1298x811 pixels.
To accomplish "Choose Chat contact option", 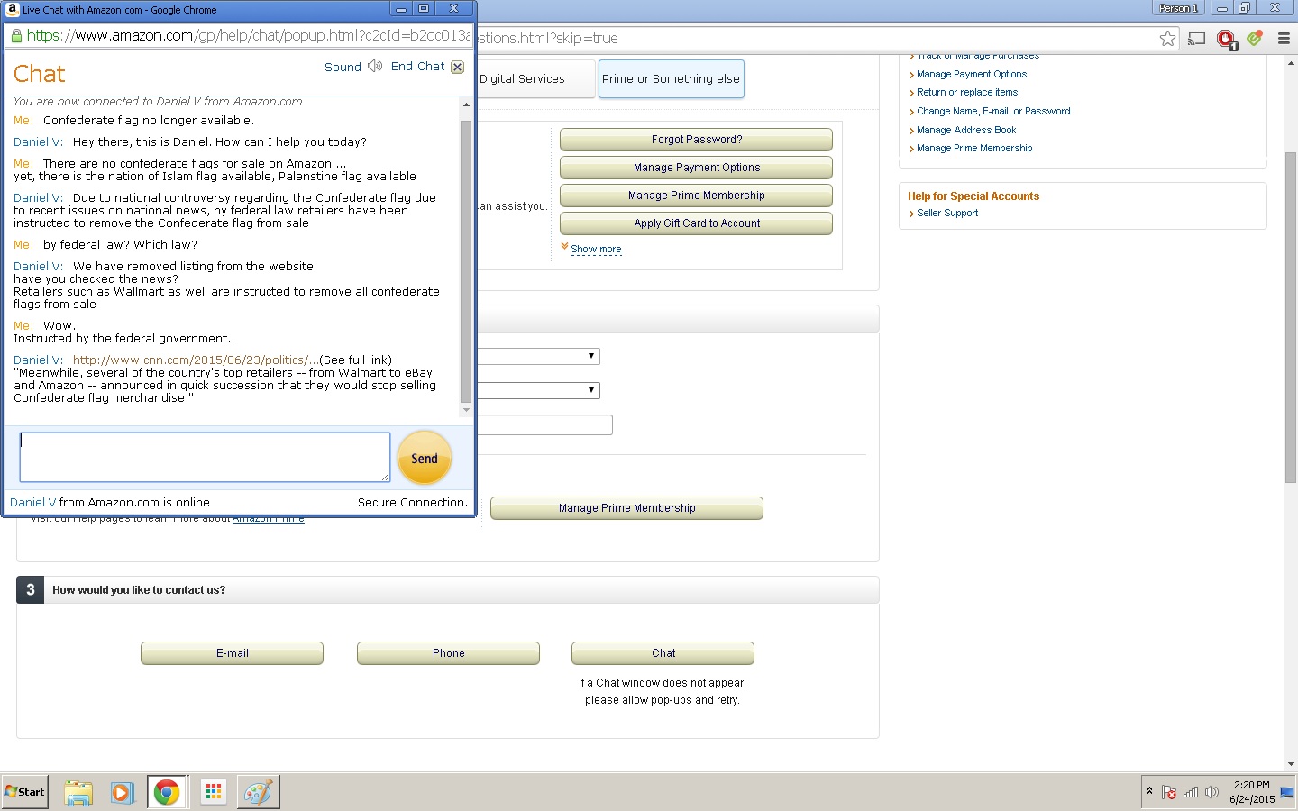I will tap(663, 653).
